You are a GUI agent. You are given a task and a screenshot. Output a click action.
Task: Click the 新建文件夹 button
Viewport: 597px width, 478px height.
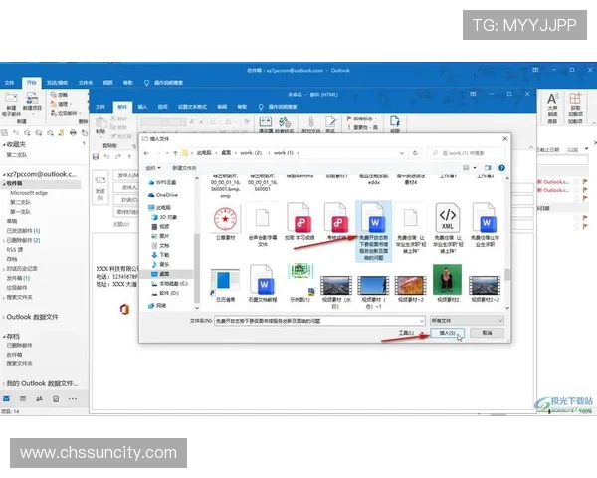[x=182, y=168]
